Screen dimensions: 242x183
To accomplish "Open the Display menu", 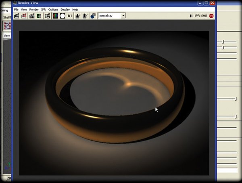I will [x=65, y=9].
